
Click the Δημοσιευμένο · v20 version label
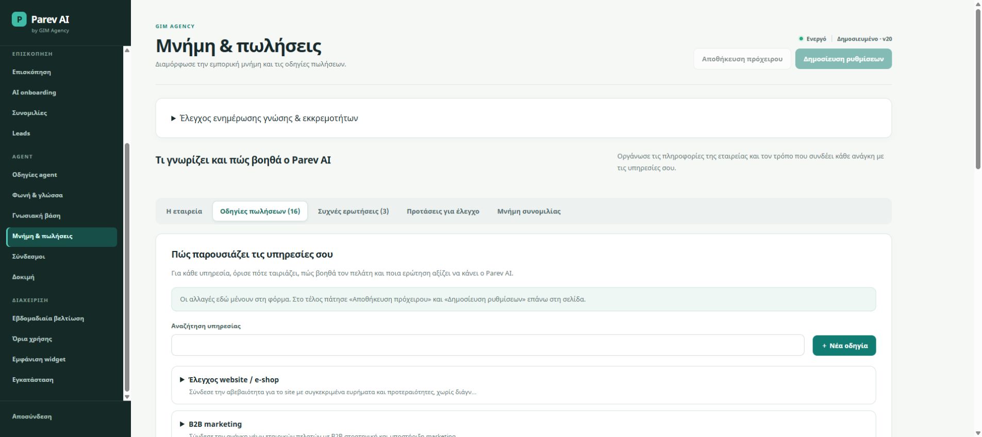click(864, 39)
